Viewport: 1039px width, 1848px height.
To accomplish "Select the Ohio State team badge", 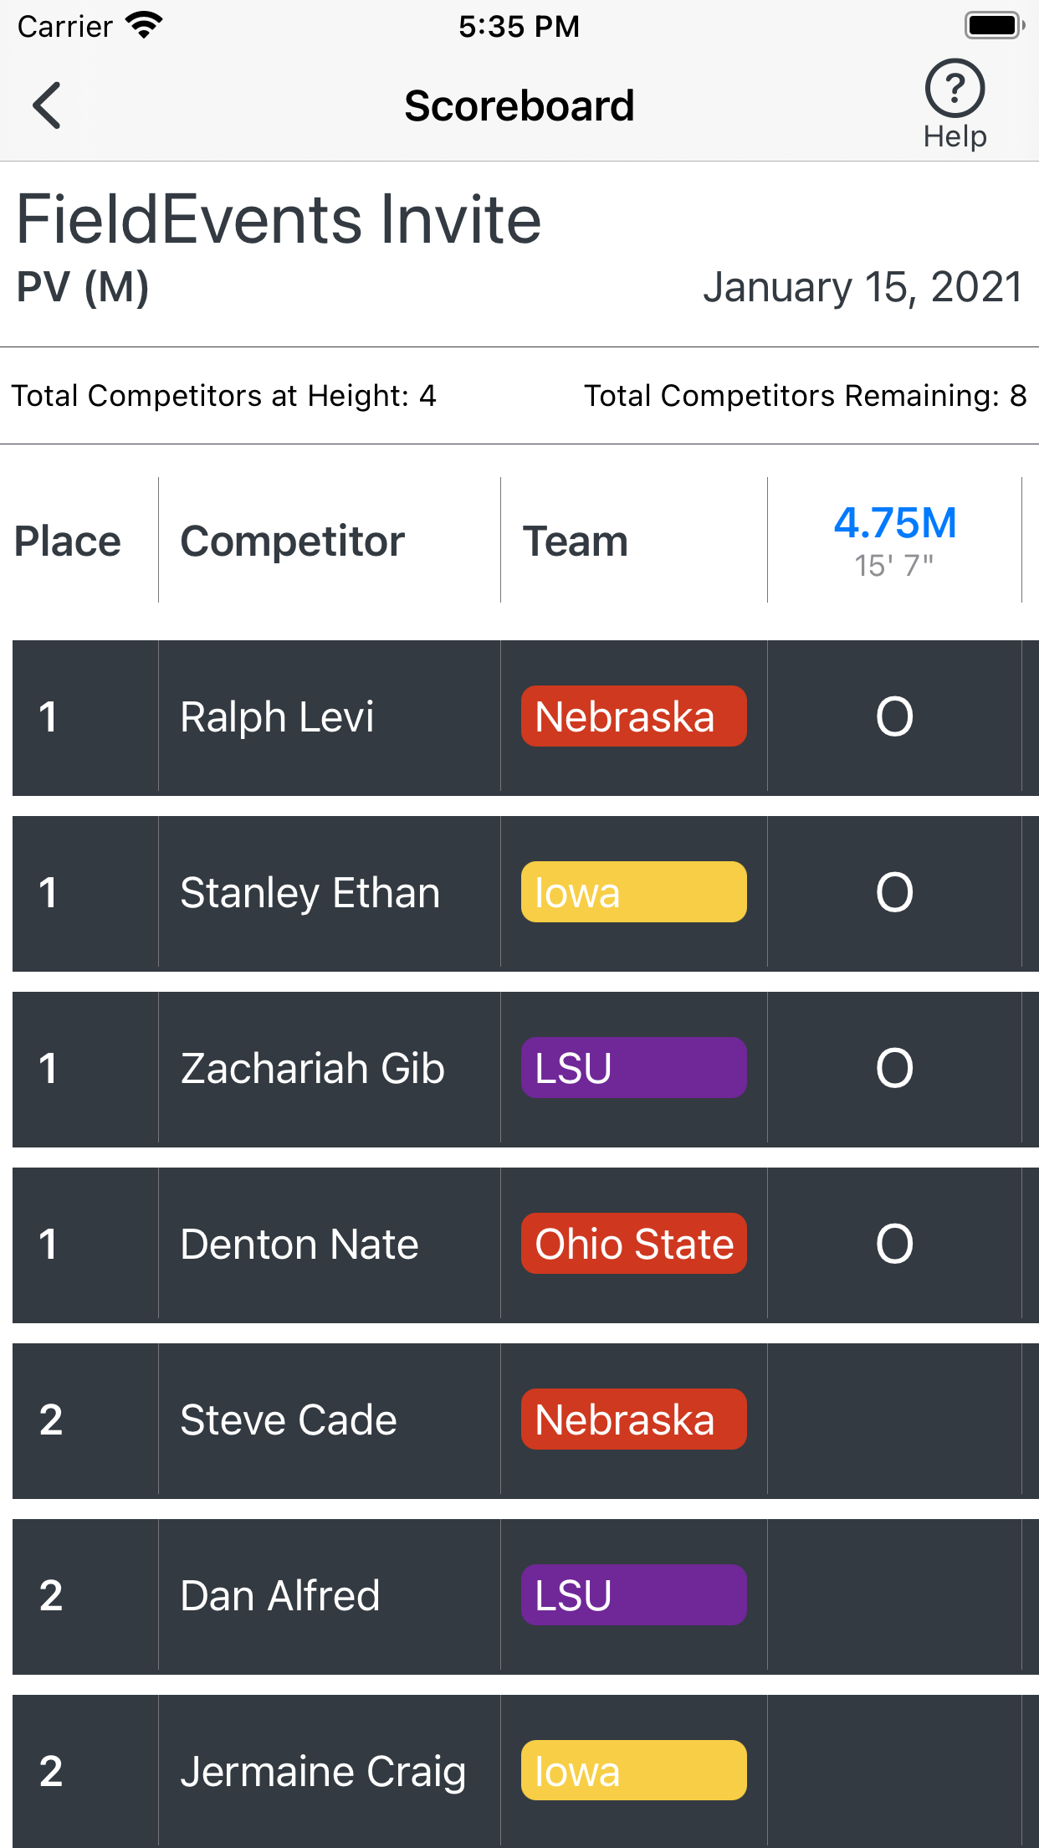I will [633, 1244].
